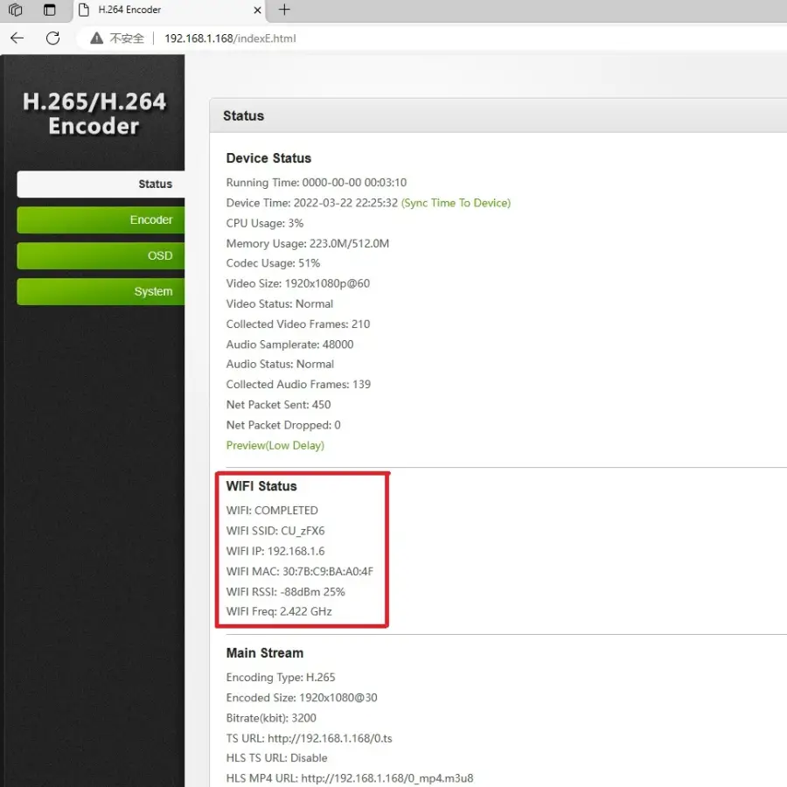Open a new browser tab
The width and height of the screenshot is (787, 787).
coord(284,10)
